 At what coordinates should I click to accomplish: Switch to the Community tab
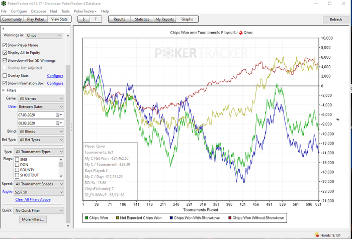pyautogui.click(x=12, y=19)
